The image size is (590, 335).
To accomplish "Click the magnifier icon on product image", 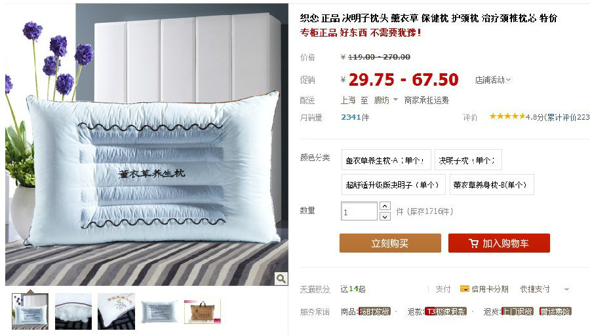I will tap(281, 279).
